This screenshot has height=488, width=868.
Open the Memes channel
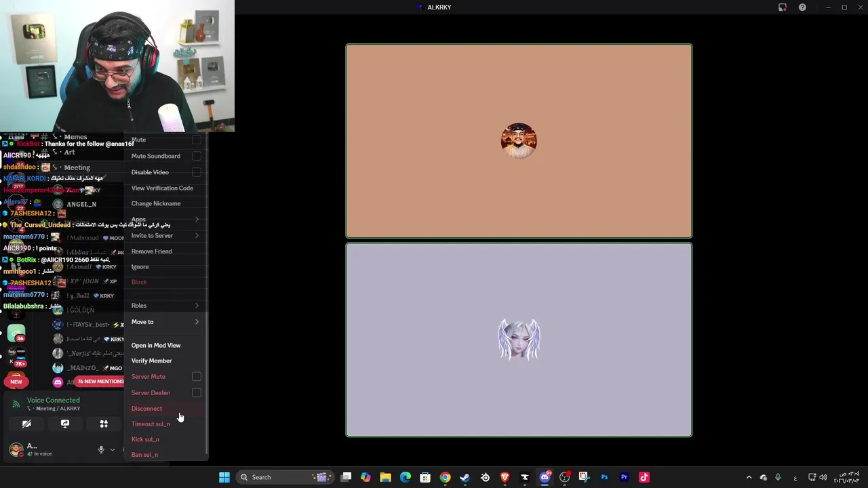75,137
